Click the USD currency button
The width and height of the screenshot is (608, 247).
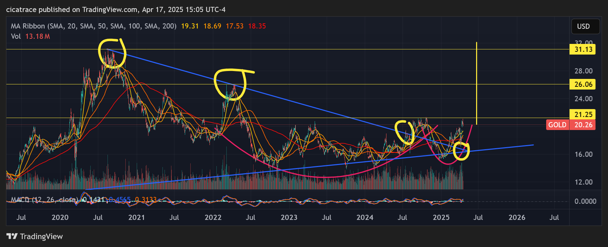[x=586, y=26]
